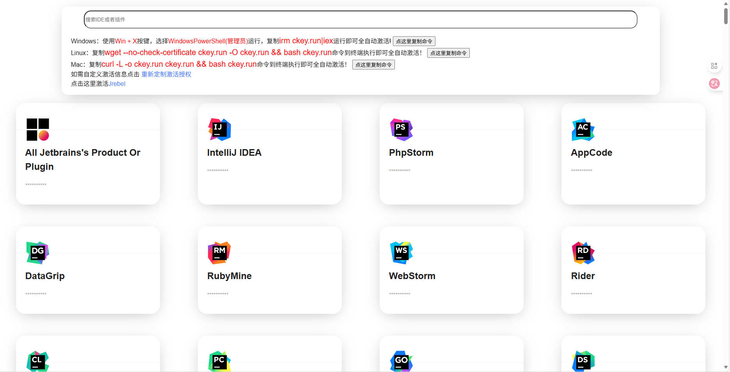This screenshot has width=730, height=372.
Task: Copy the Windows activation command button
Action: (414, 41)
